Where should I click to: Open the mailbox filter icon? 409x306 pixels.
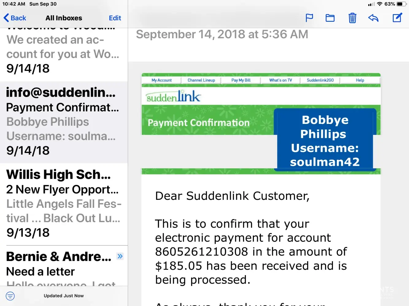tap(10, 296)
